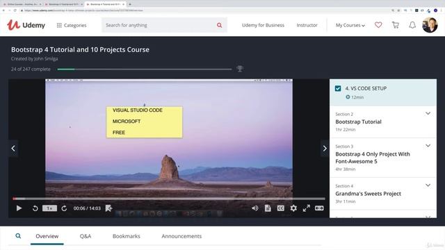Uncheck the VS CODE SETUP lecture checkbox
The width and height of the screenshot is (445, 250).
(x=338, y=88)
